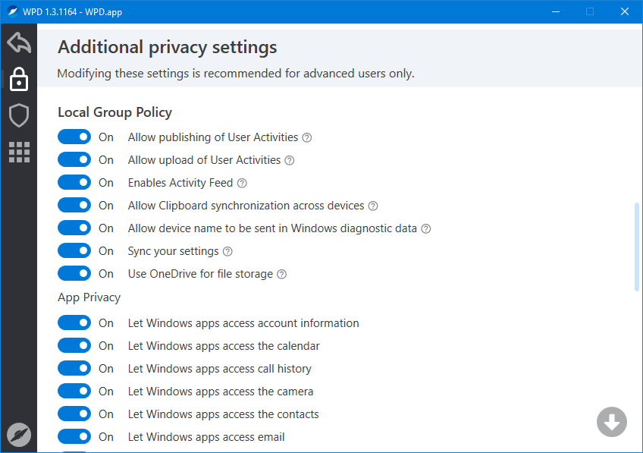Click 'Let Windows apps access call history' label

pyautogui.click(x=220, y=369)
